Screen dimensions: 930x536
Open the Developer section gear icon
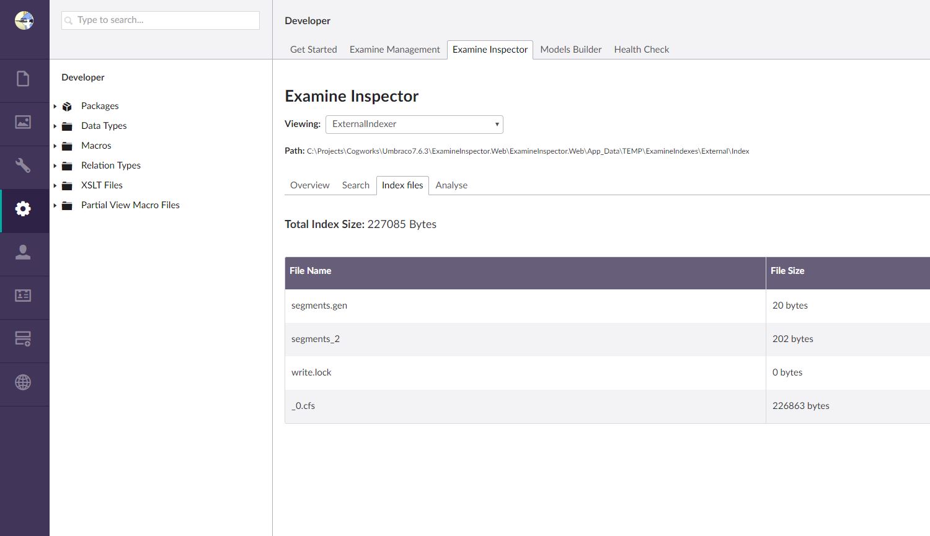(23, 209)
